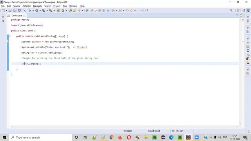Expand the Back history dropdown arrow
The height and width of the screenshot is (141, 251).
click(135, 11)
